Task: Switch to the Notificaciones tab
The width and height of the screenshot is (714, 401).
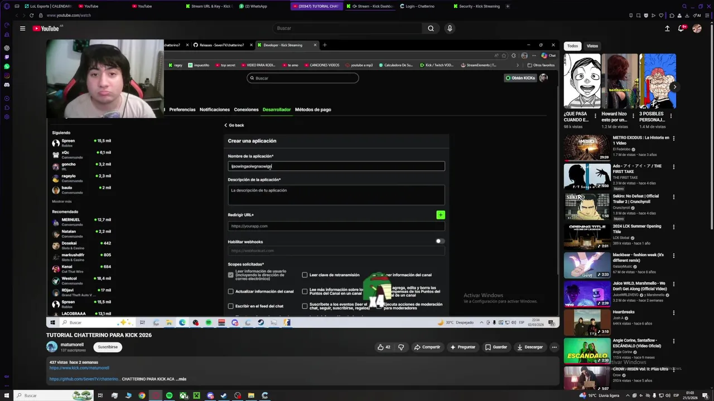Action: (x=215, y=110)
